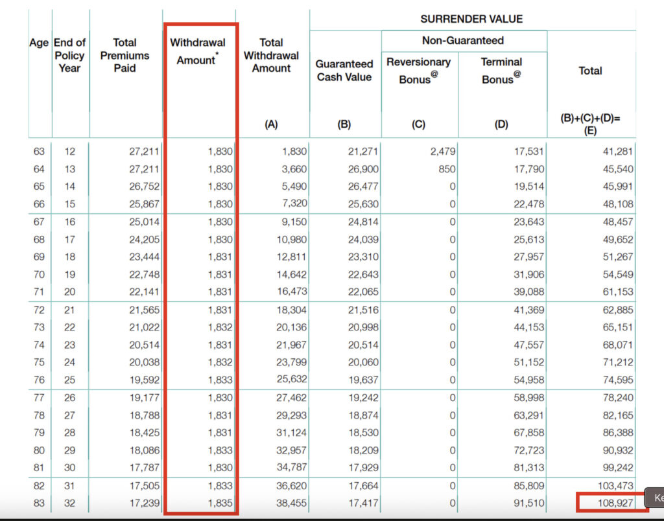The height and width of the screenshot is (521, 664).
Task: Select withdrawal amount 1,835 for age 83
Action: tap(220, 502)
